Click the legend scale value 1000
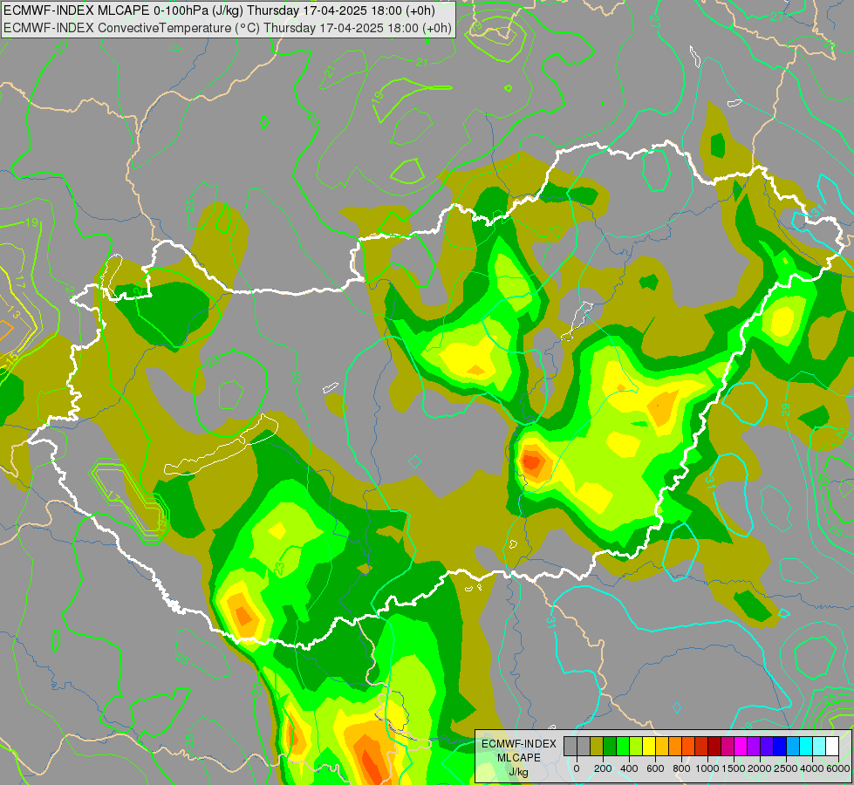The width and height of the screenshot is (854, 785). [x=708, y=768]
